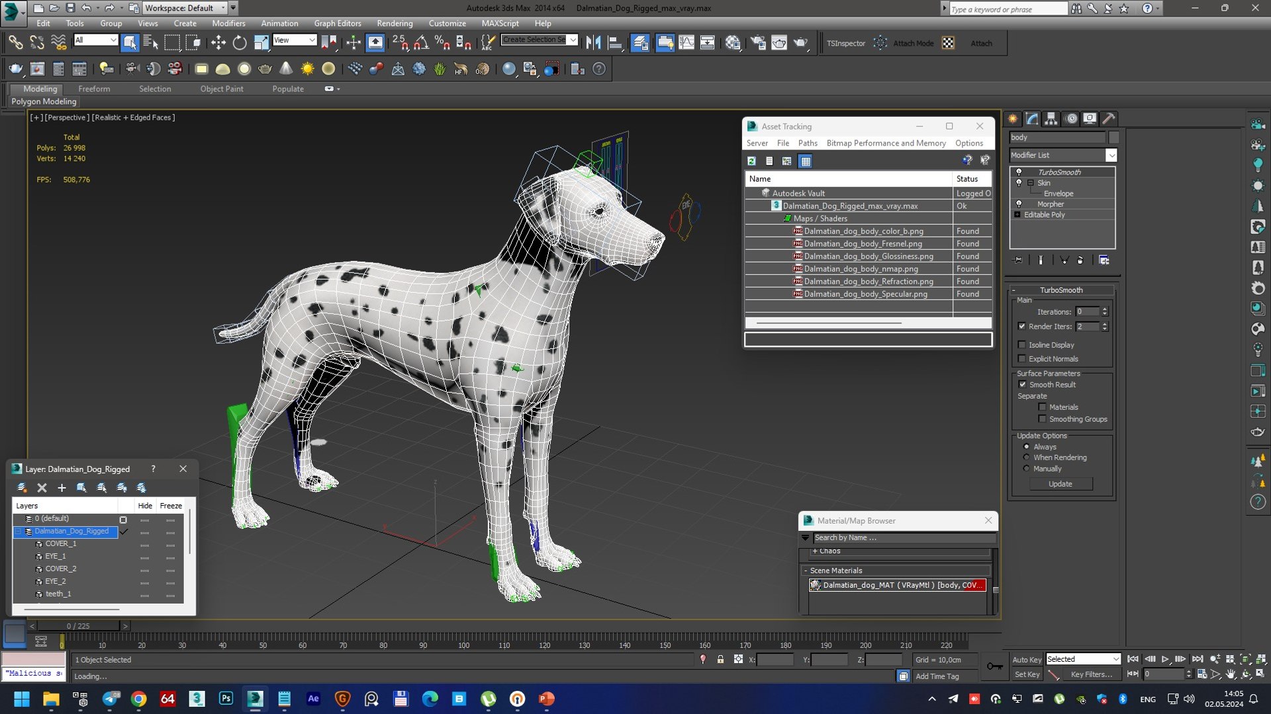1271x714 pixels.
Task: Click the Link selection icon
Action: (x=16, y=44)
